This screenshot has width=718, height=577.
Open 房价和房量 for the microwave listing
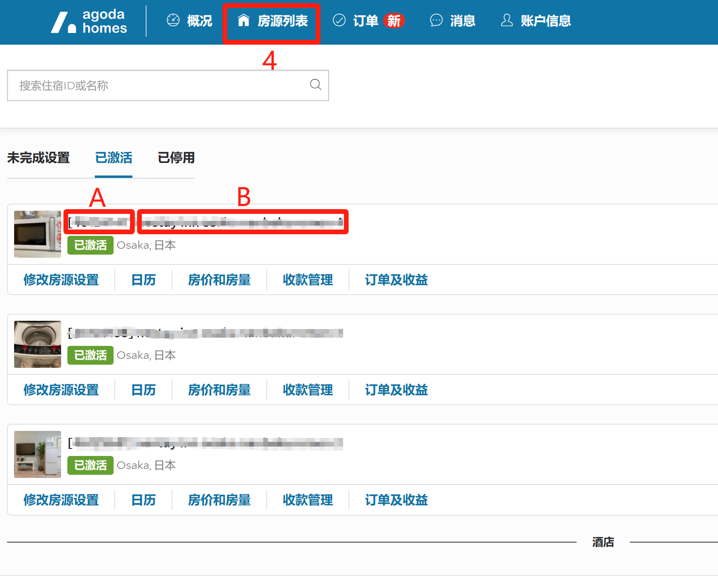coord(219,280)
